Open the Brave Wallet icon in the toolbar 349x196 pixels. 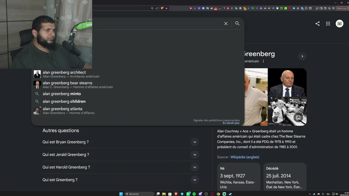tap(325, 8)
